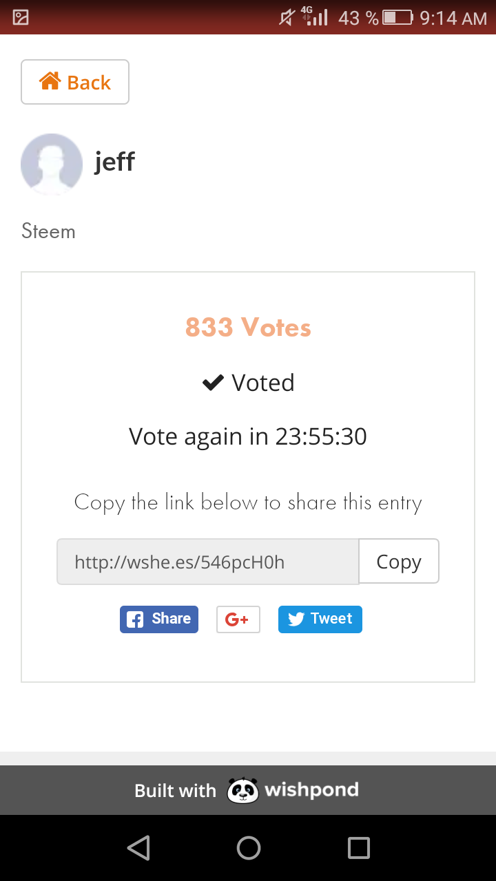This screenshot has height=881, width=496.
Task: Click the Voted checkmark icon
Action: click(213, 383)
